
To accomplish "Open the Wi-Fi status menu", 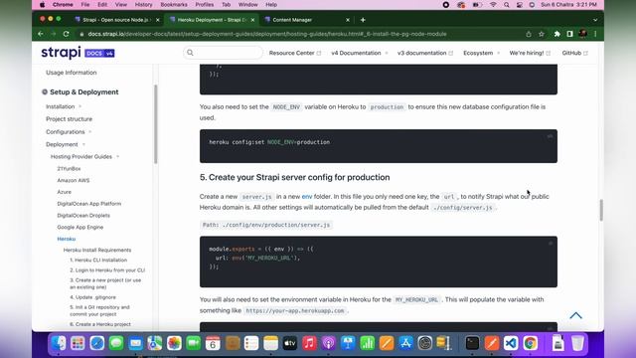I will tap(493, 5).
